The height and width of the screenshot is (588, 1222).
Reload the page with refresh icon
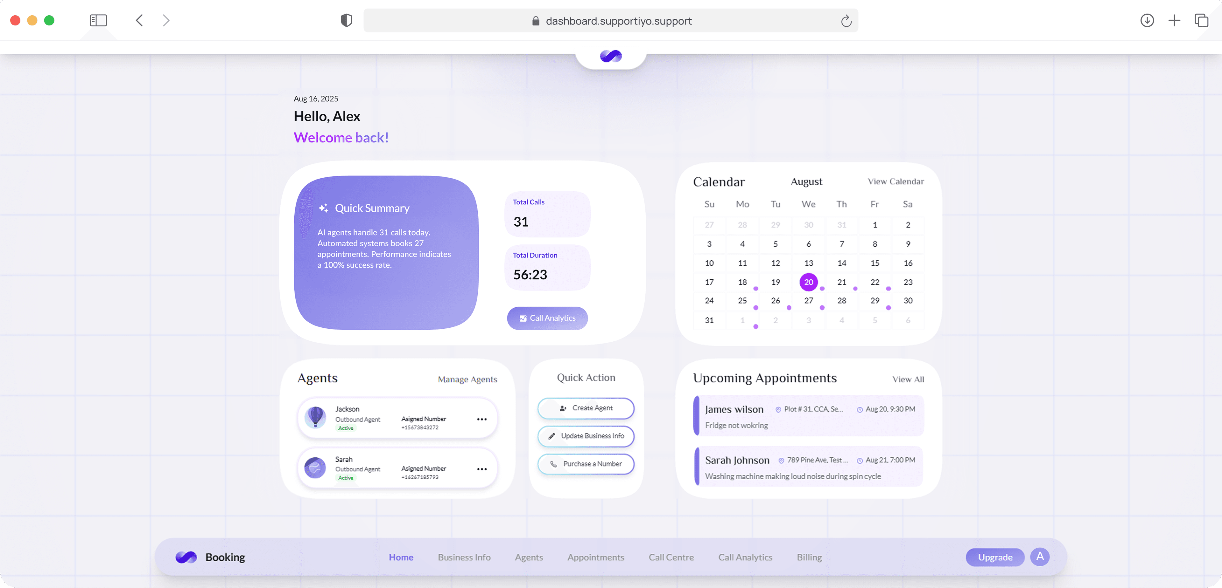point(846,21)
